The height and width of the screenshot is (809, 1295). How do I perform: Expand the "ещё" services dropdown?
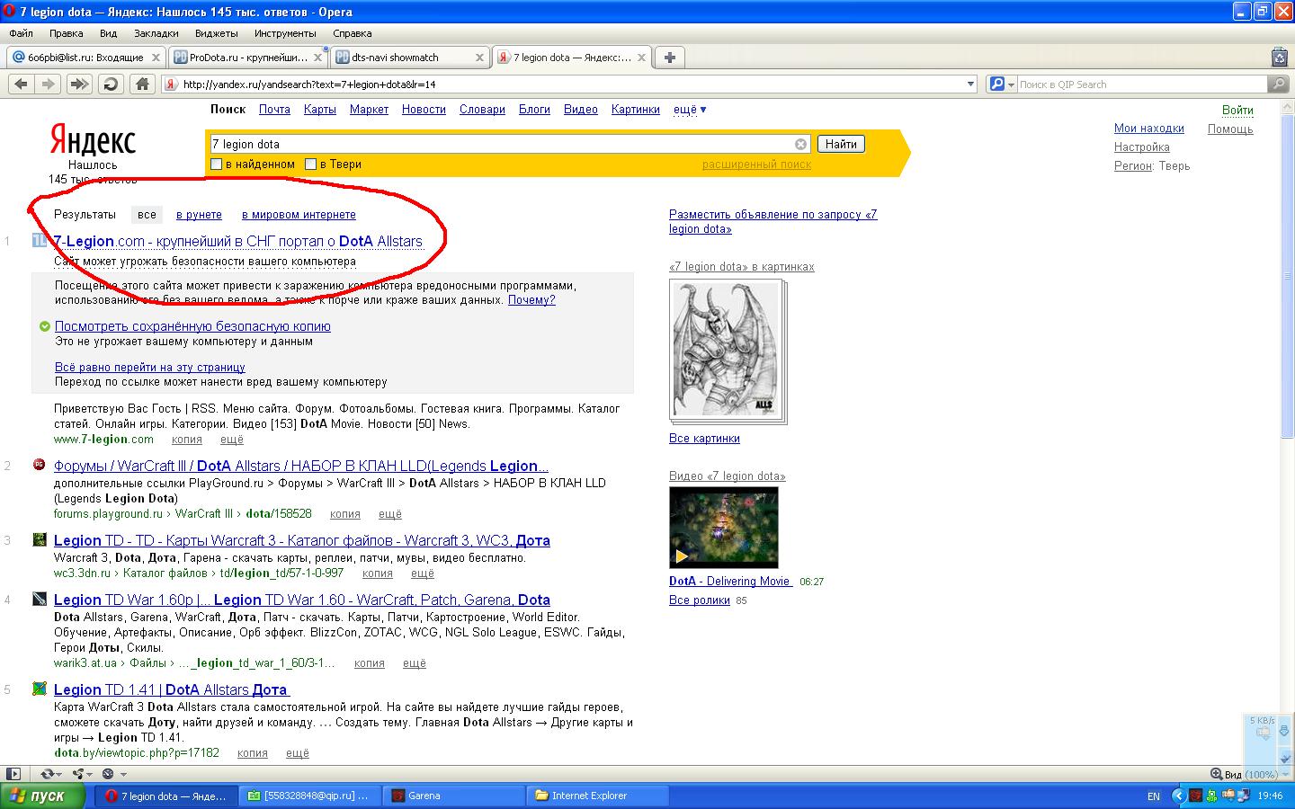tap(690, 110)
